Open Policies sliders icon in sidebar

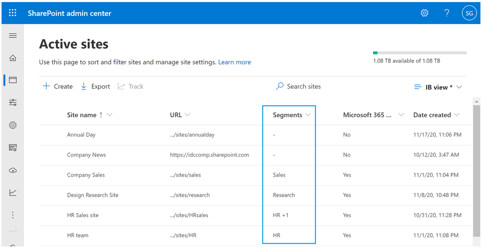point(13,103)
